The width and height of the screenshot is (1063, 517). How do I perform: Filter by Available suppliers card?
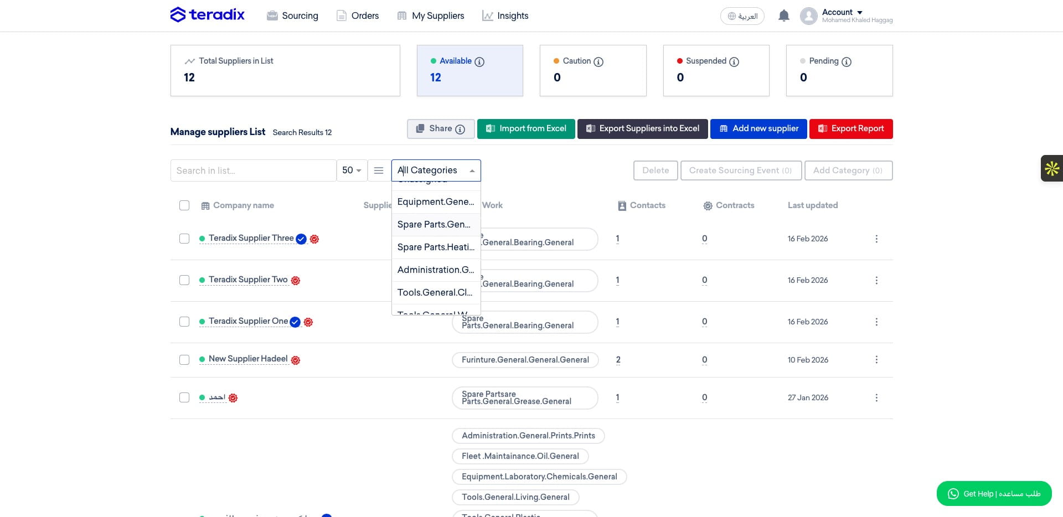point(470,71)
